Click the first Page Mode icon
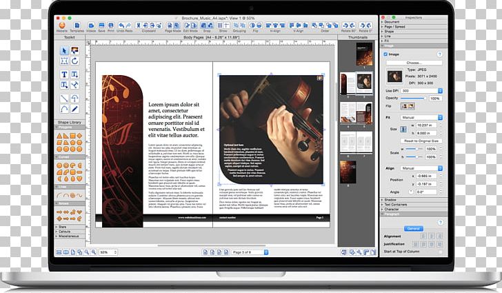 (x=170, y=26)
